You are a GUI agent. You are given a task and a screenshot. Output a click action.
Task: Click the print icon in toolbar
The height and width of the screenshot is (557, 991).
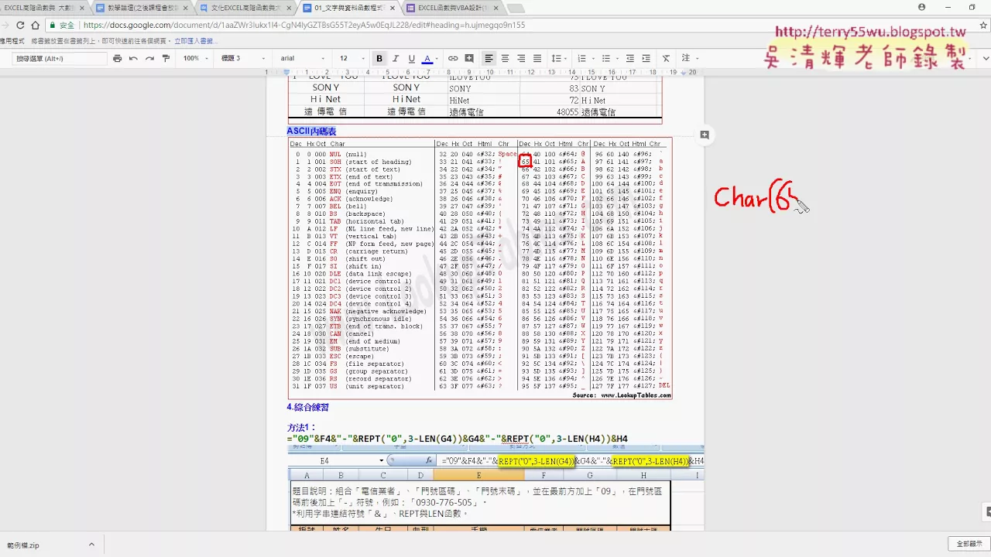click(x=117, y=59)
